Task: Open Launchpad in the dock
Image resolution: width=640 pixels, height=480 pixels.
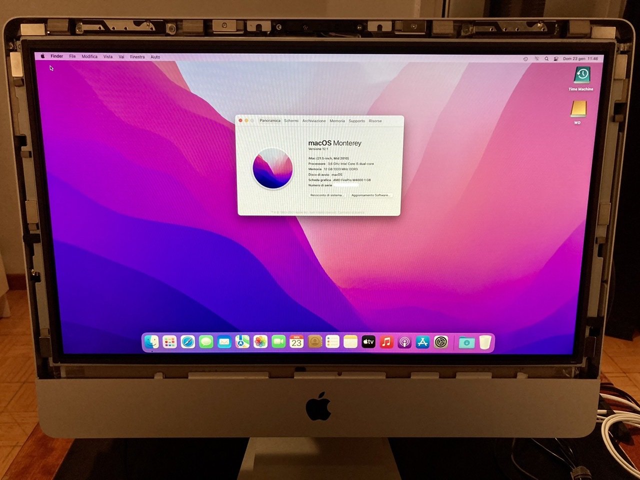Action: 169,342
